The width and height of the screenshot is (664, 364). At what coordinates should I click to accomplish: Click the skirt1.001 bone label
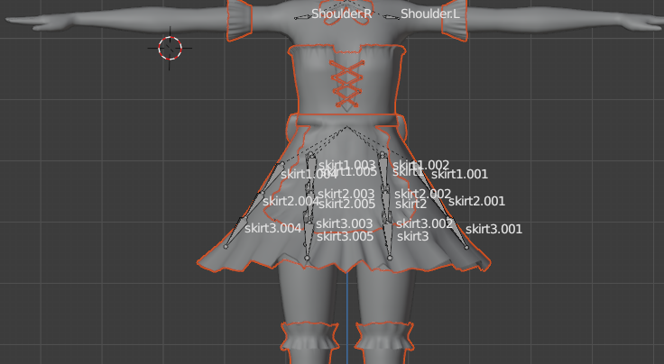pyautogui.click(x=459, y=174)
